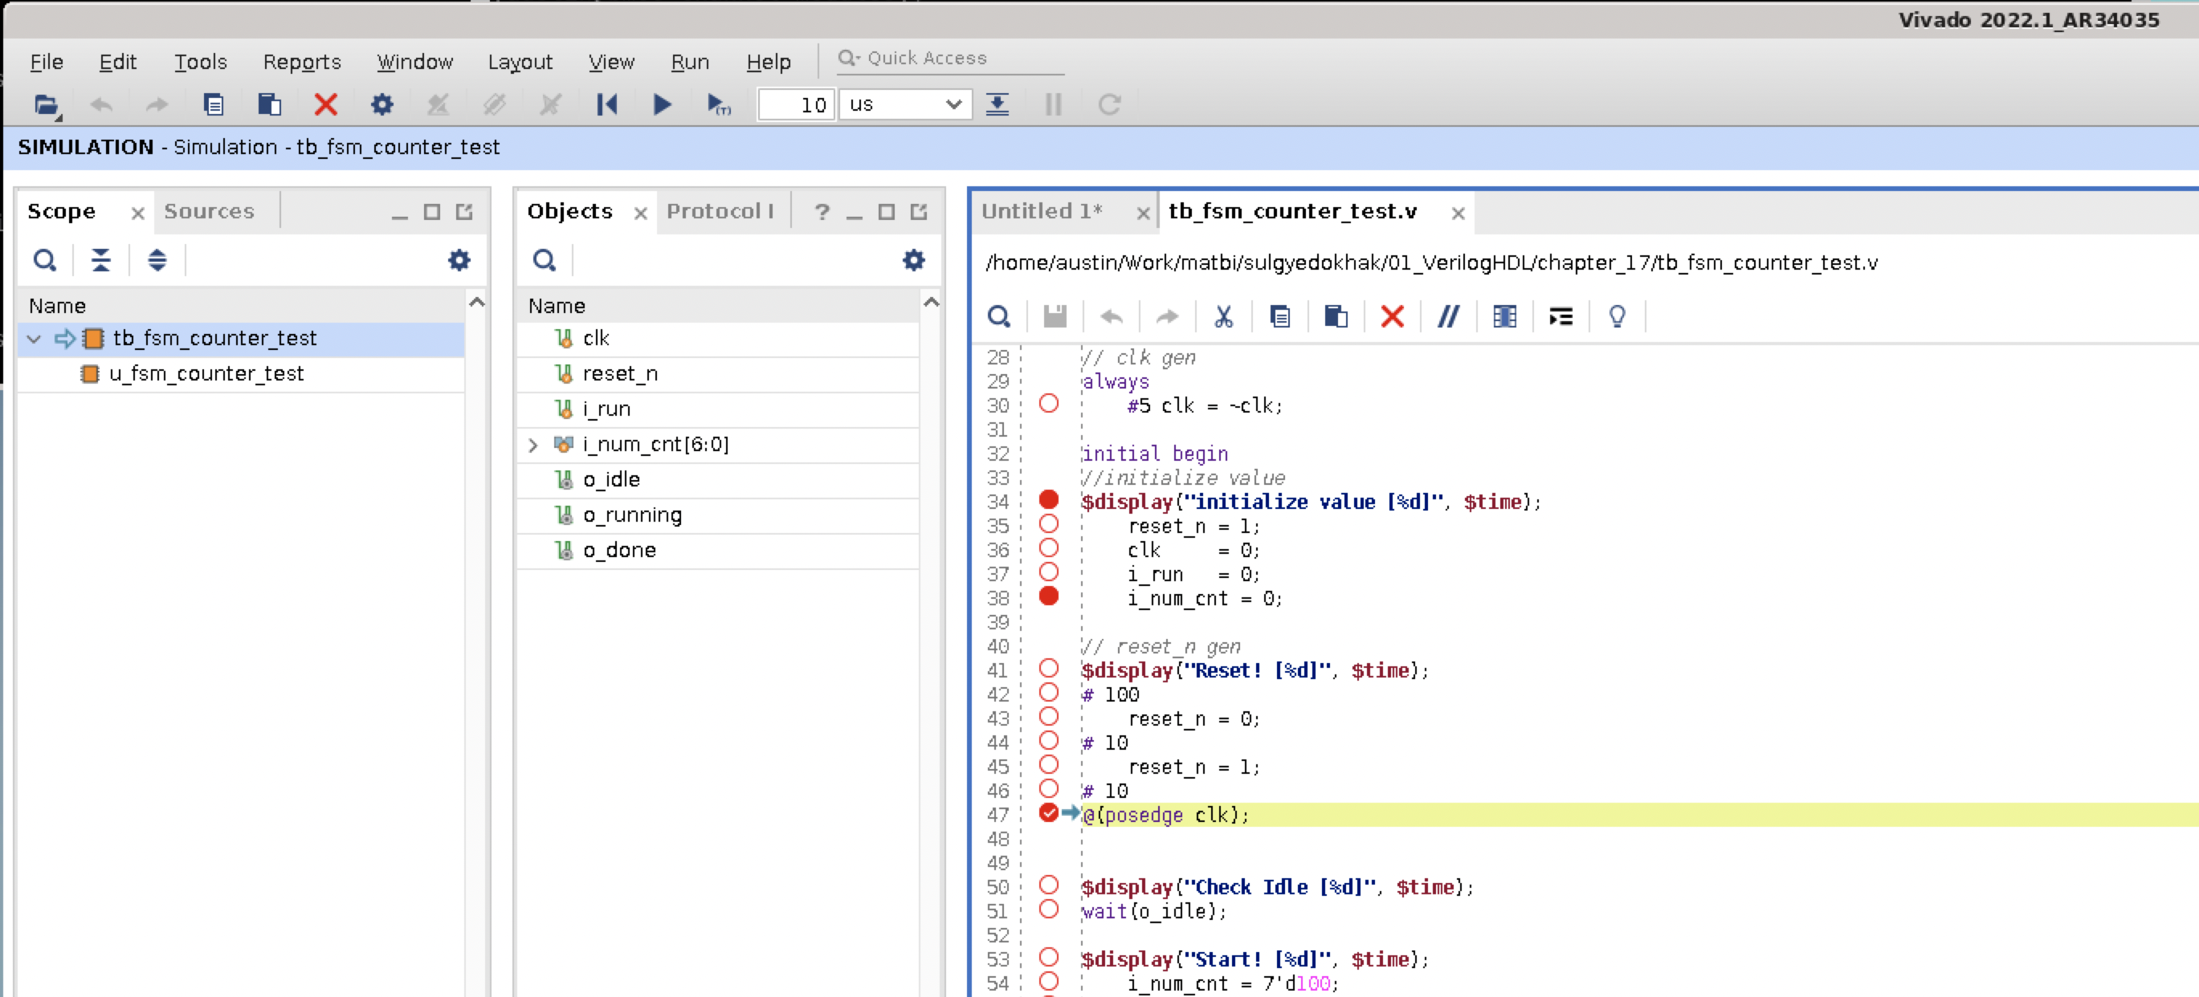Open Scope panel settings gear
This screenshot has height=997, width=2199.
tap(459, 260)
